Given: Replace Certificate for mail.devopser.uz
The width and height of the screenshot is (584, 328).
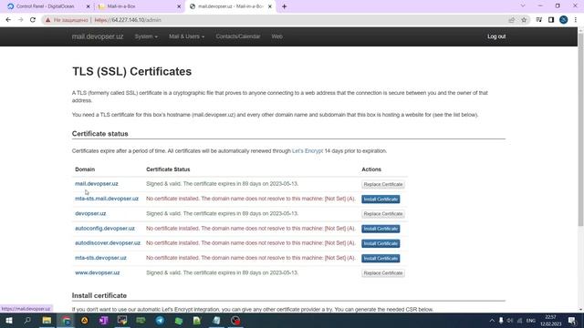Looking at the screenshot, I should pyautogui.click(x=383, y=184).
